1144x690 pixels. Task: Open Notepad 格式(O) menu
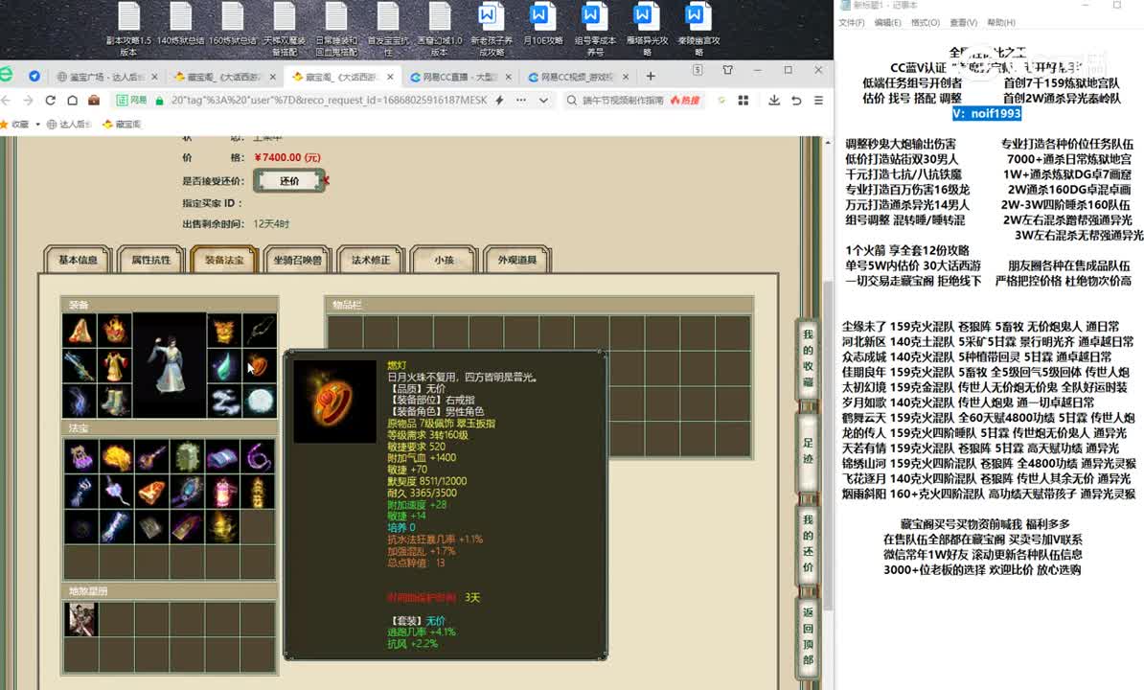(x=926, y=23)
